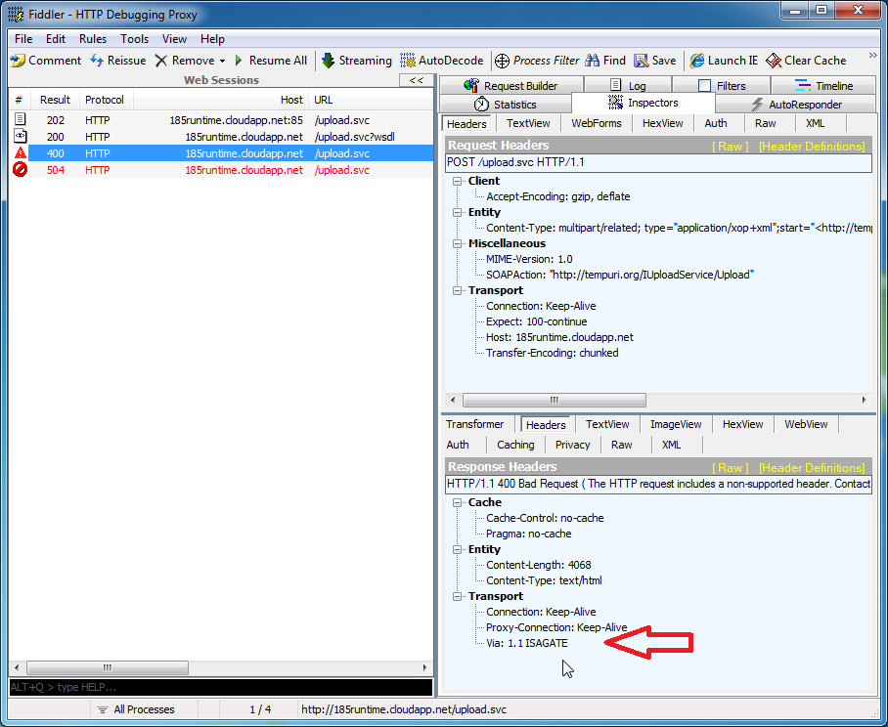Click the Find binoculars icon
888x727 pixels.
(594, 61)
